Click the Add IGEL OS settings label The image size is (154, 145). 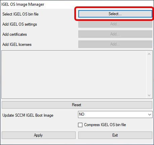pyautogui.click(x=20, y=24)
